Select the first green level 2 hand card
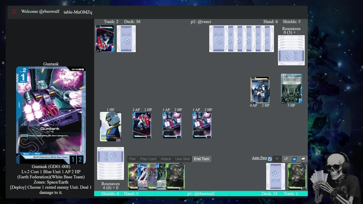The image size is (363, 204). [x=133, y=176]
